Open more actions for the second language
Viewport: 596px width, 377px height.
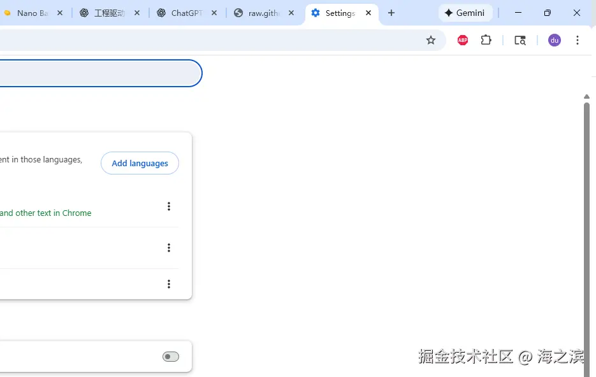coord(169,247)
